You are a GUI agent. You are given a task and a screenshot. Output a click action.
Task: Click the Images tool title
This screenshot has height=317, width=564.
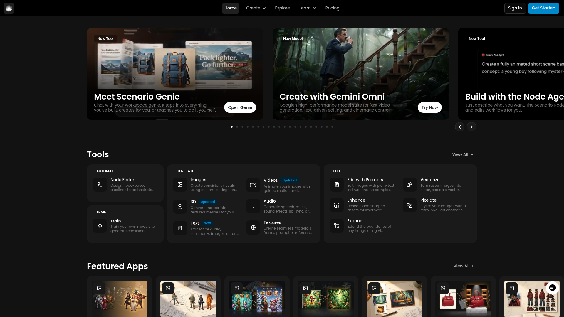198,180
